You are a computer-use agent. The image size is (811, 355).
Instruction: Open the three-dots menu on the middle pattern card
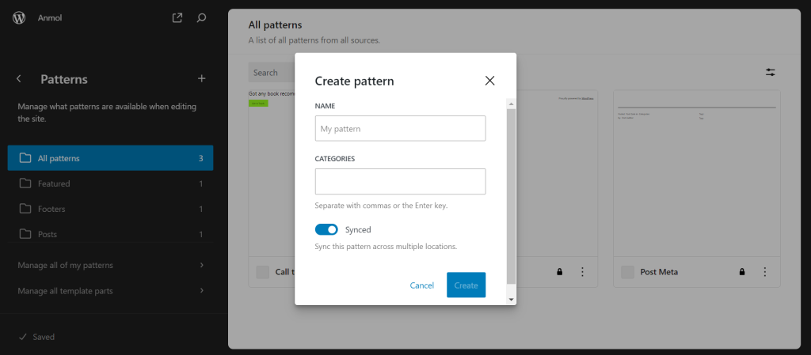pos(582,272)
